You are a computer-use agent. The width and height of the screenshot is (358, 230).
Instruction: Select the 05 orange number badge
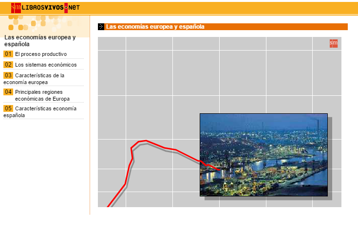pyautogui.click(x=8, y=108)
